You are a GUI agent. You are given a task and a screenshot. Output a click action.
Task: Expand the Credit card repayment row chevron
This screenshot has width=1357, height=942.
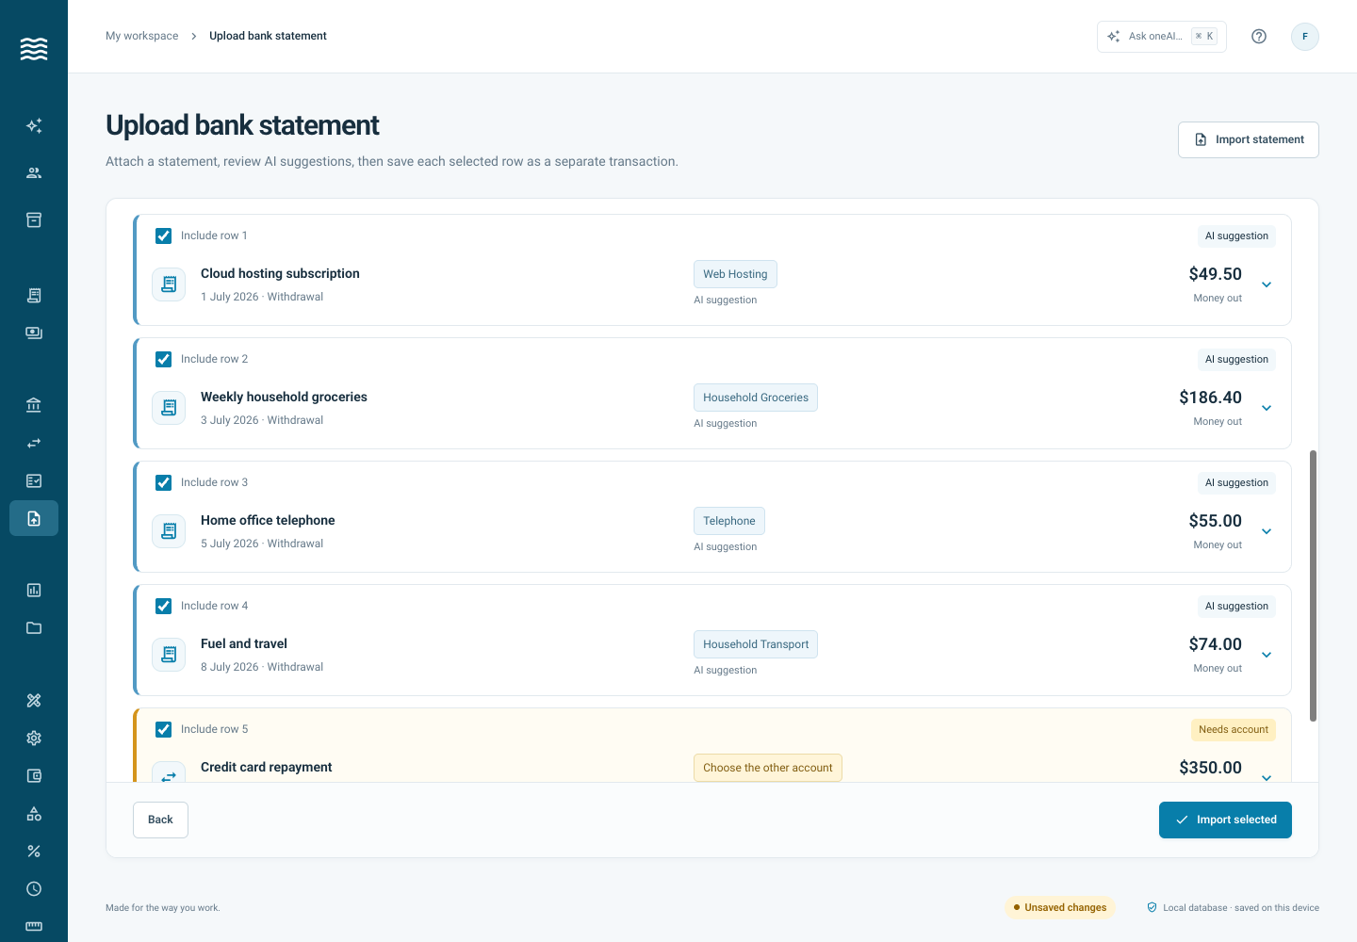pos(1267,776)
